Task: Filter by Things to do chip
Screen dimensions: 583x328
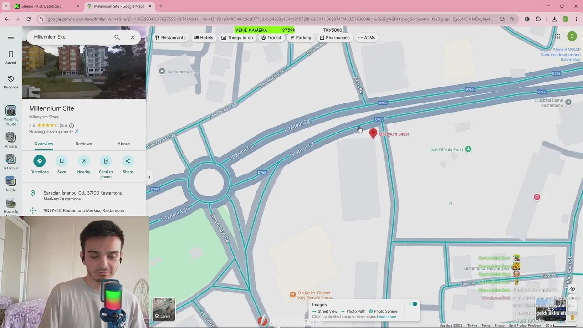Action: click(x=237, y=38)
